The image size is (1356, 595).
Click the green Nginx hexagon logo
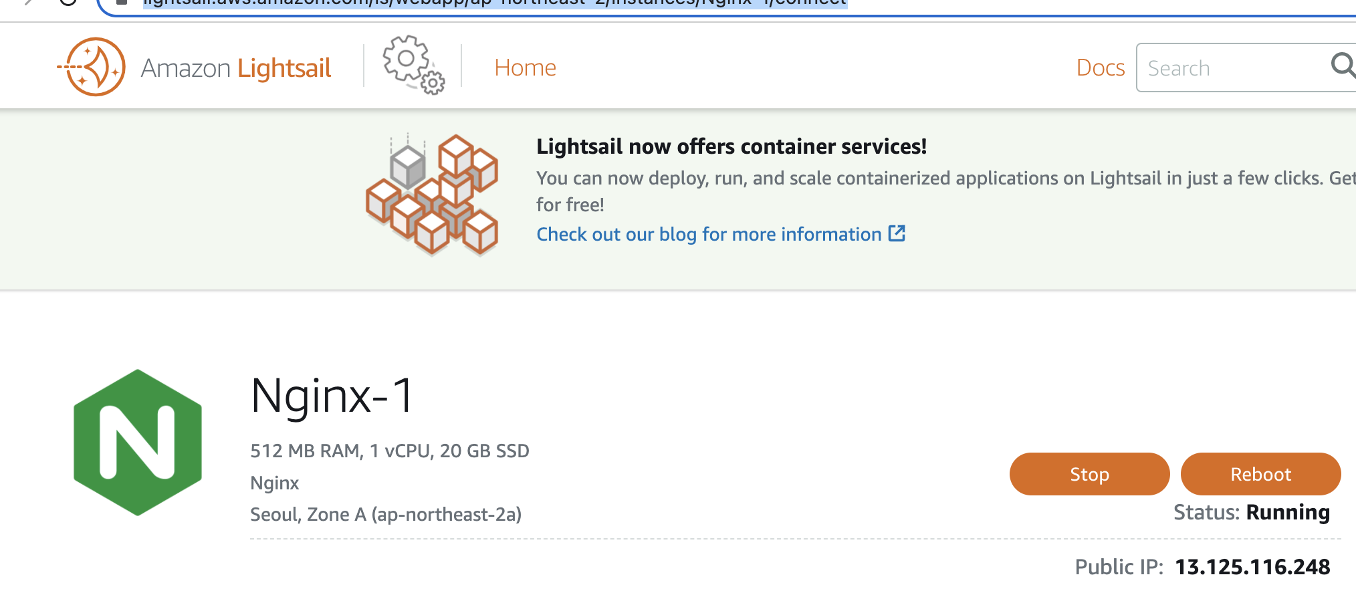pos(138,443)
